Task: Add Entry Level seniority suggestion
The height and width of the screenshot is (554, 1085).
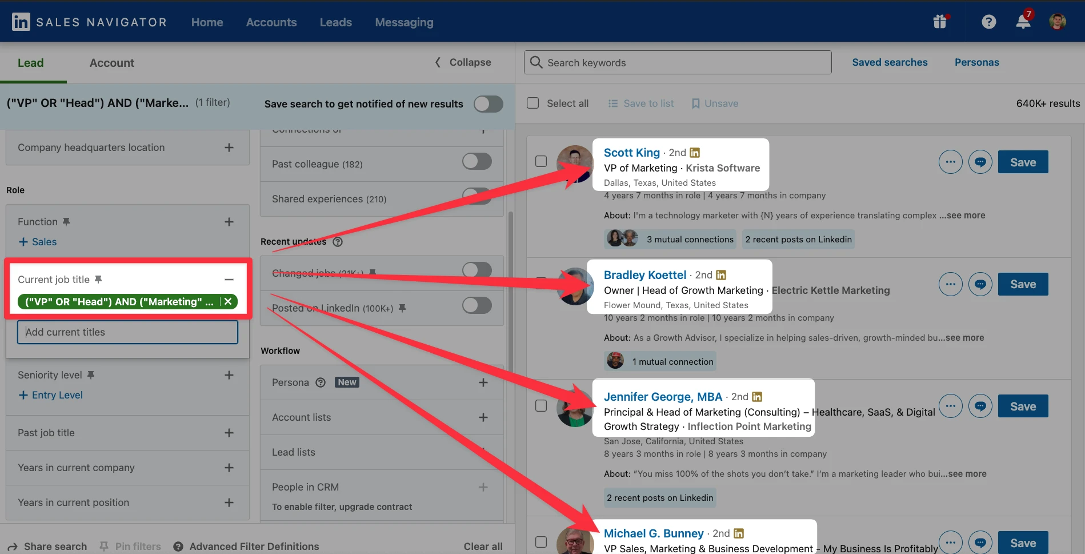Action: [51, 395]
